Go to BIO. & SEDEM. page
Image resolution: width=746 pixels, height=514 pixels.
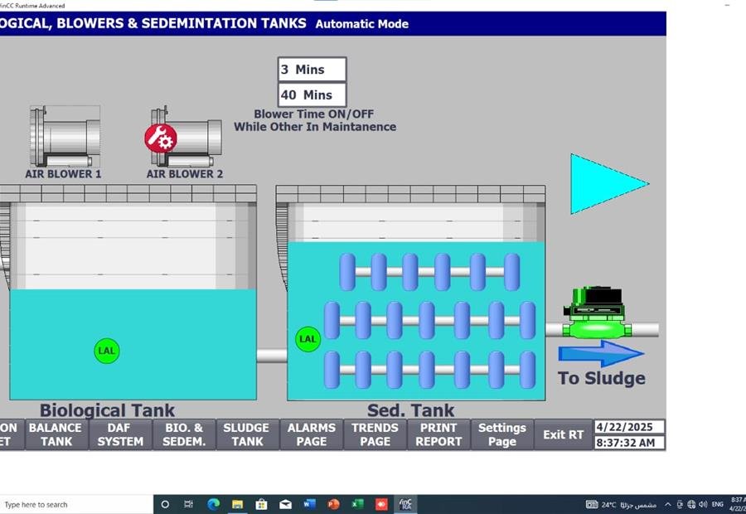tap(184, 434)
